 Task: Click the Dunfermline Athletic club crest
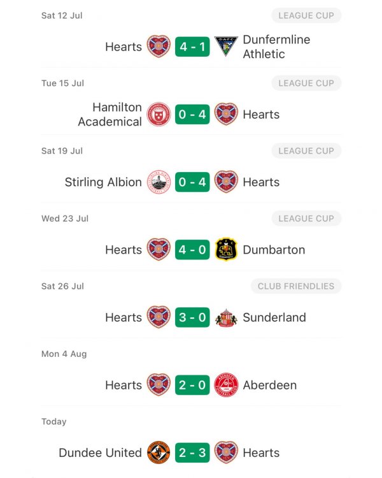[x=226, y=47]
